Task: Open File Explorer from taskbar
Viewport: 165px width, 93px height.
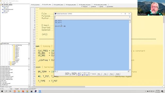Action: click(19, 91)
